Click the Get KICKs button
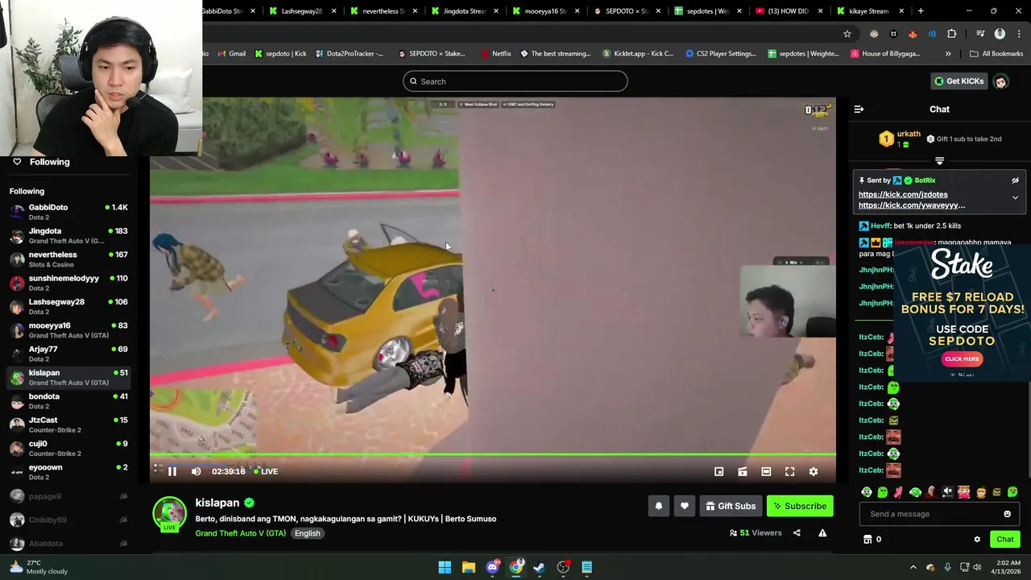The height and width of the screenshot is (580, 1031). 959,81
